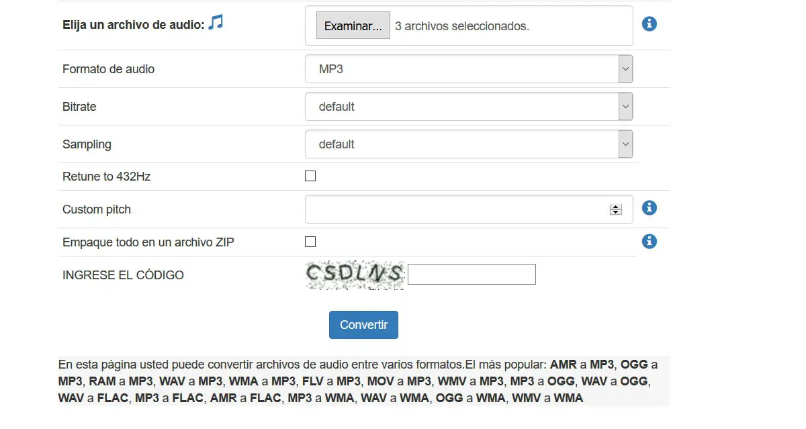Decrease Custom pitch with the down arrow

coord(615,212)
